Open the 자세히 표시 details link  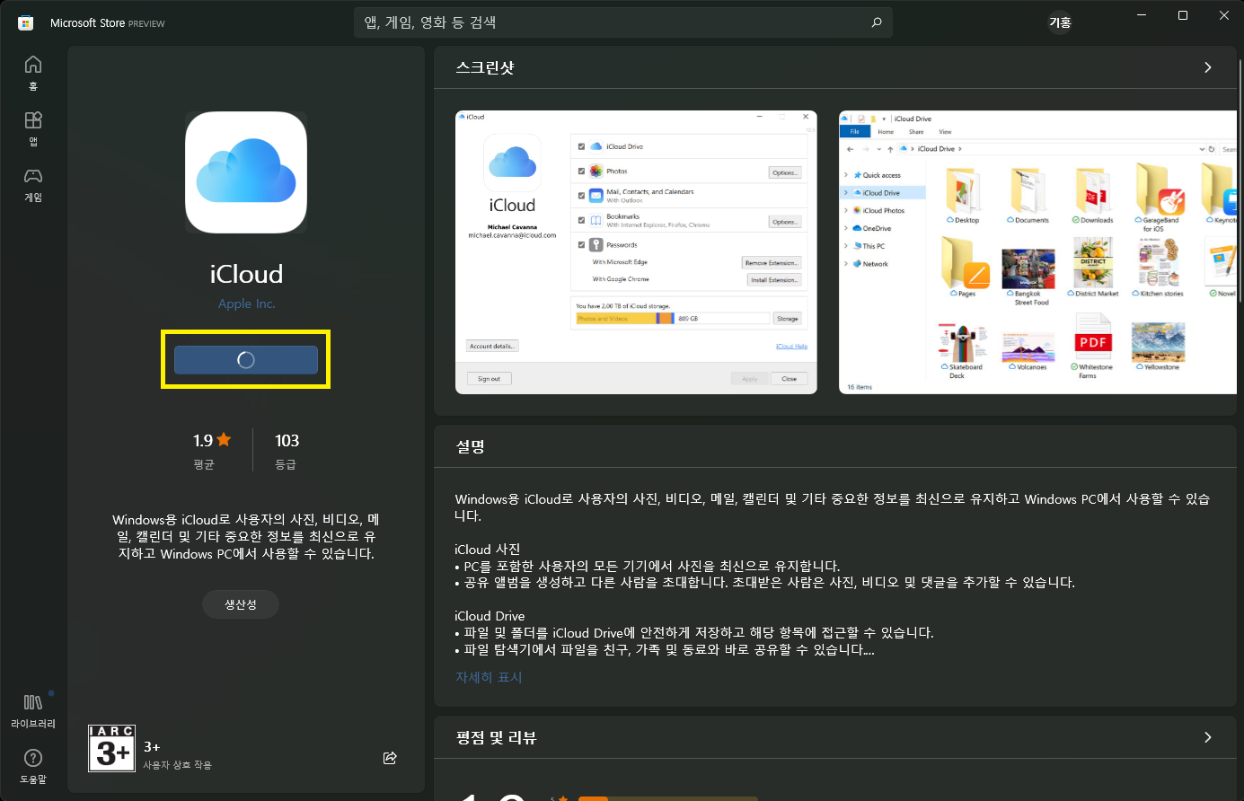click(488, 676)
